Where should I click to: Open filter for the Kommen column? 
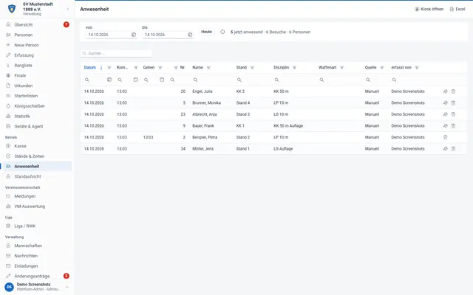pyautogui.click(x=136, y=68)
